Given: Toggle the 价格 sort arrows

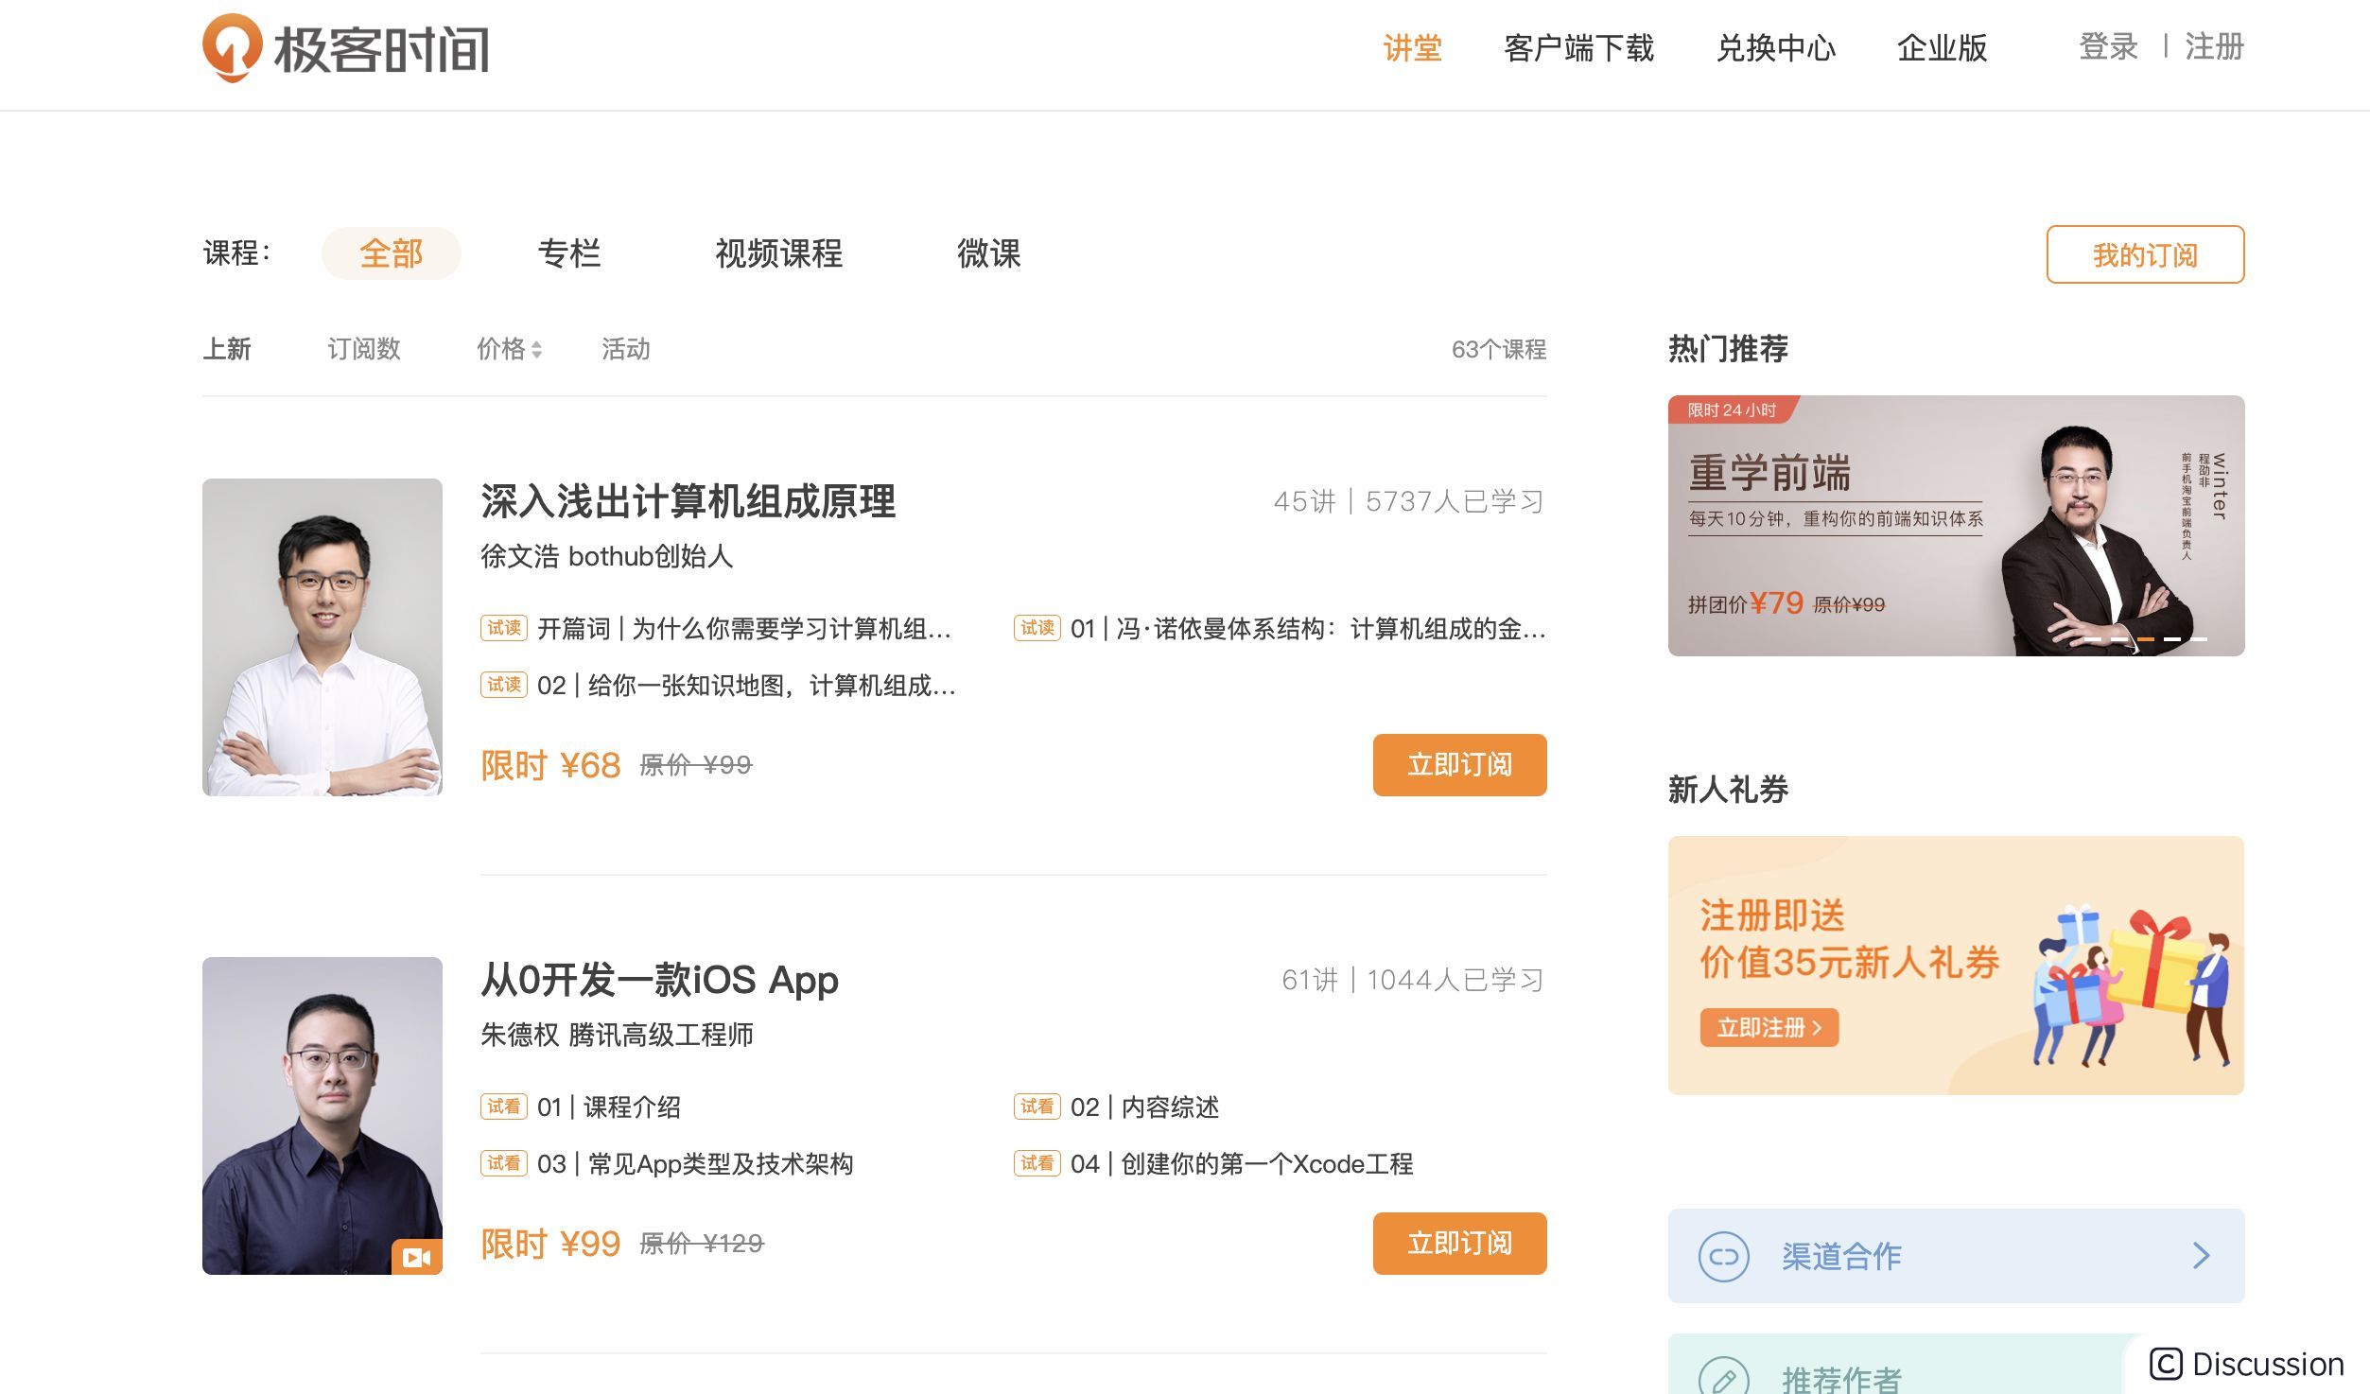Looking at the screenshot, I should click(536, 350).
